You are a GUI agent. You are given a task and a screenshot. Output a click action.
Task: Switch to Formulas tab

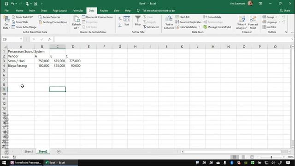tap(78, 11)
